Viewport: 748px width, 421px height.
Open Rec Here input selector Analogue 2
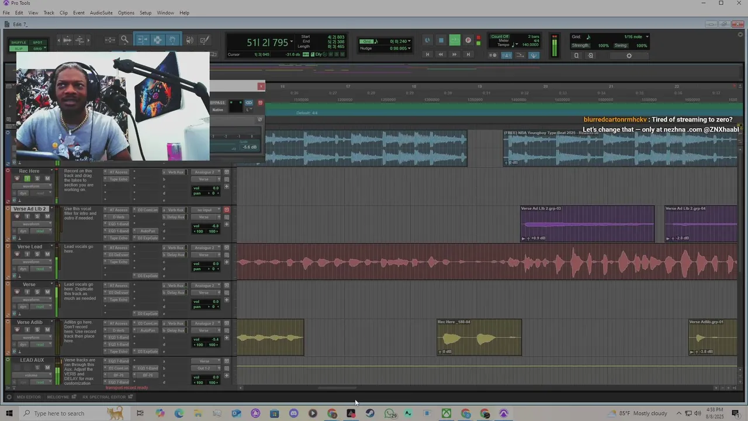206,172
